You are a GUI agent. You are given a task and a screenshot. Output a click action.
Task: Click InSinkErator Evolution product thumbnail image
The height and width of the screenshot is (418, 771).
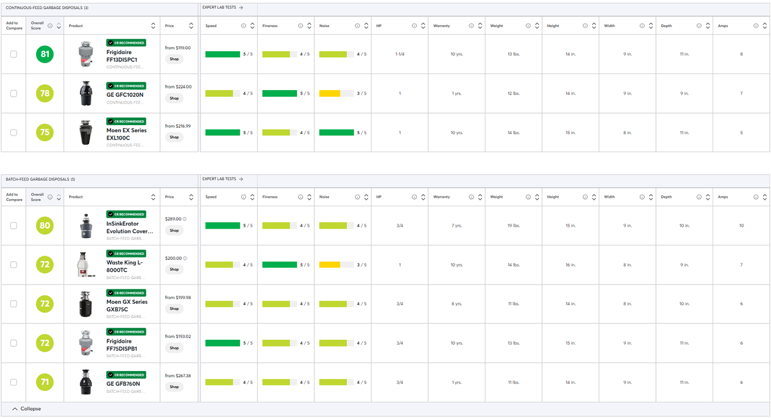point(86,226)
